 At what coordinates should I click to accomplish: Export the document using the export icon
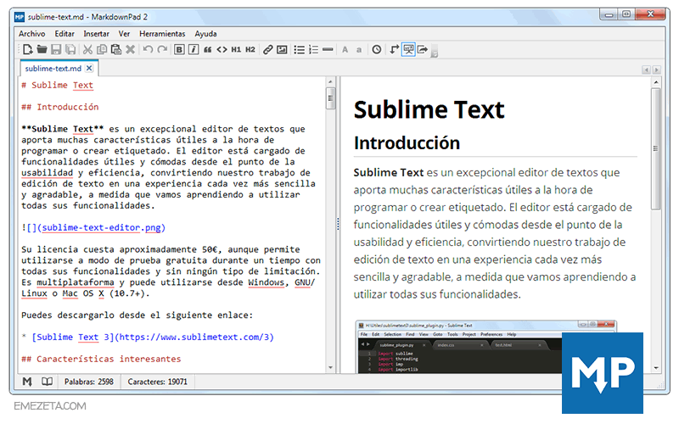point(423,50)
